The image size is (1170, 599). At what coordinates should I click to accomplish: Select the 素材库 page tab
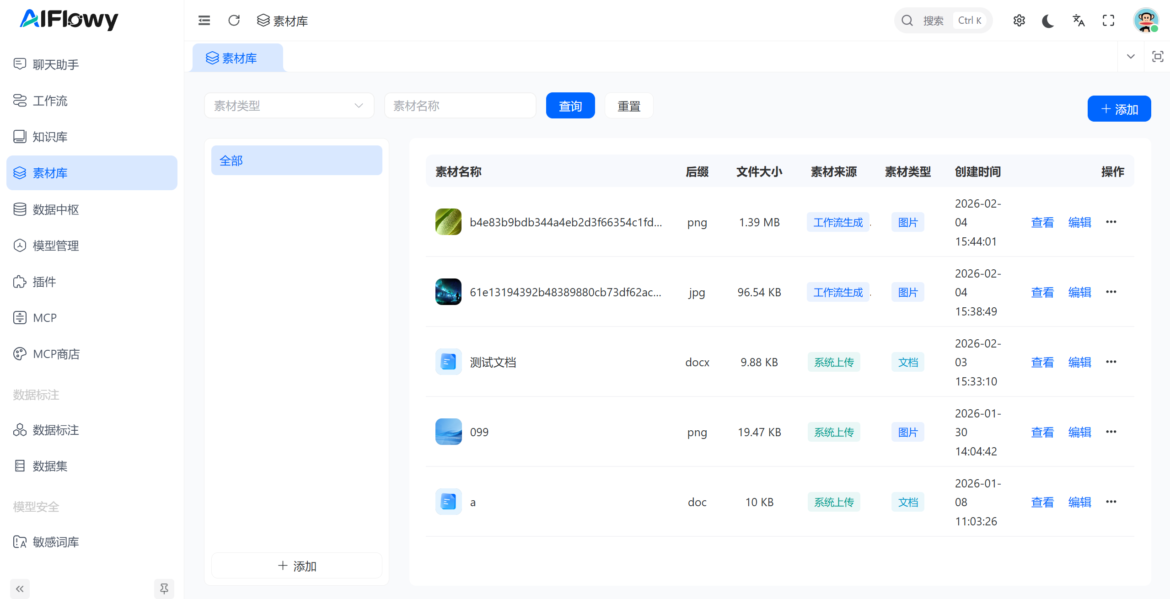coord(238,58)
